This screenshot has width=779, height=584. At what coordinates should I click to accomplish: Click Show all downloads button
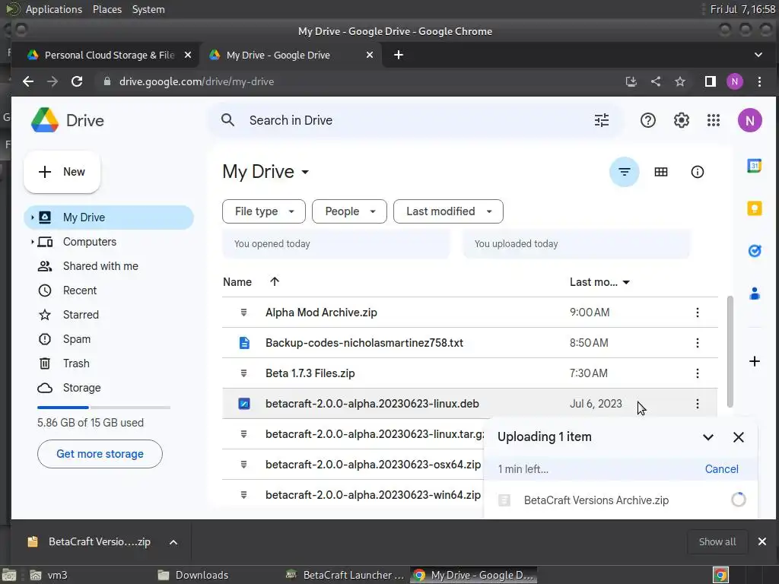[x=717, y=541]
